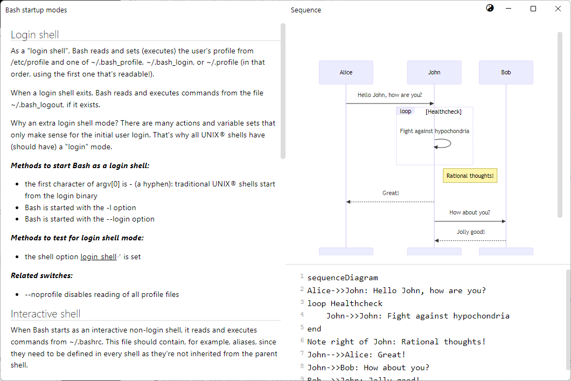Click the Bob participant box
Image resolution: width=571 pixels, height=381 pixels.
pos(506,72)
